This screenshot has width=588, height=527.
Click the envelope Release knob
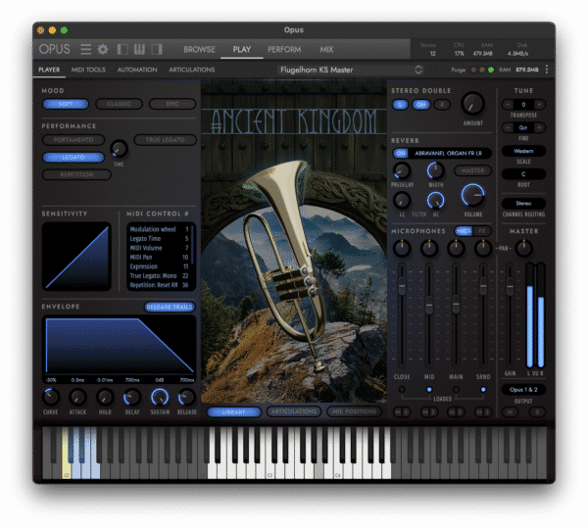coord(187,398)
